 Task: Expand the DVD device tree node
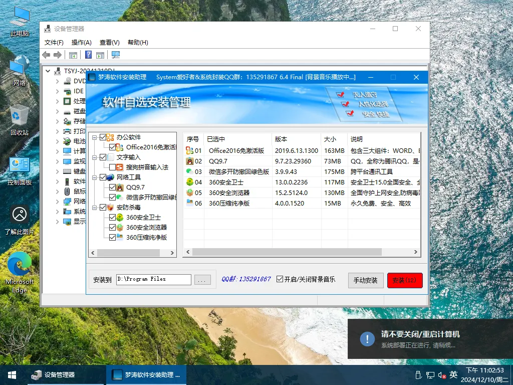pyautogui.click(x=57, y=81)
